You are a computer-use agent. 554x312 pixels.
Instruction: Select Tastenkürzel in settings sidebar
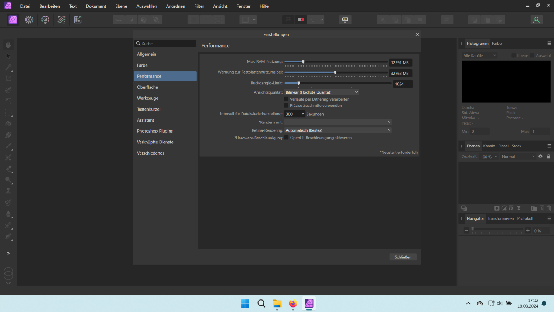click(149, 109)
